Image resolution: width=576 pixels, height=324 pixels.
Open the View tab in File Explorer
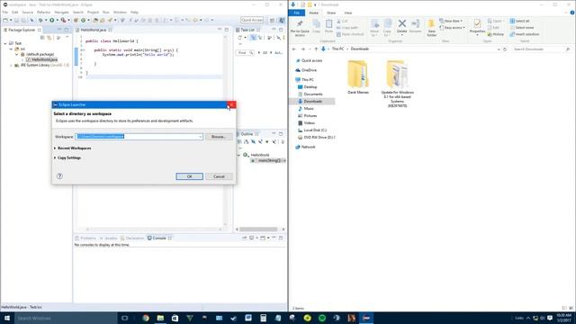(348, 13)
